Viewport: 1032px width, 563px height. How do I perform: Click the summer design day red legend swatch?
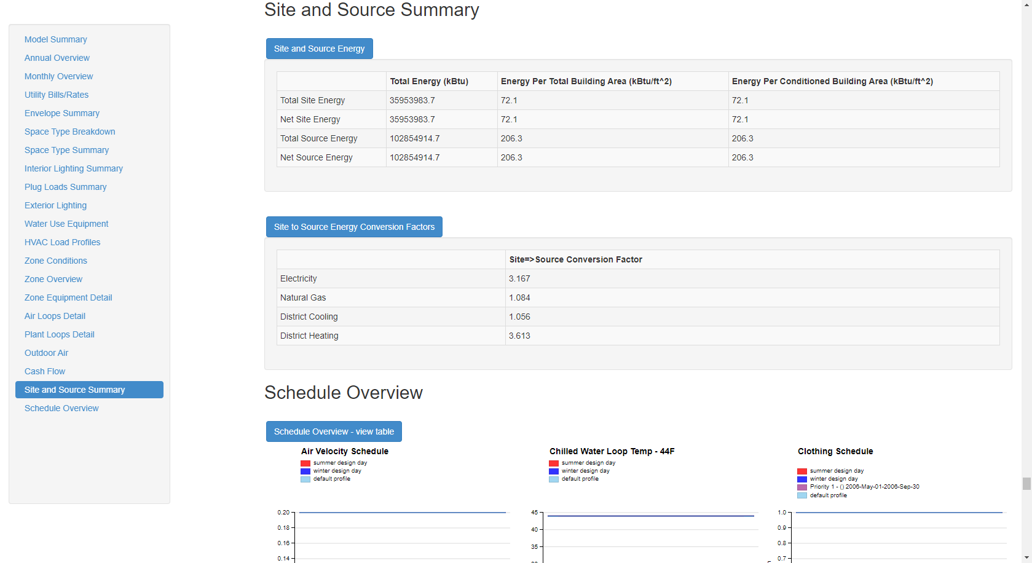click(x=305, y=463)
